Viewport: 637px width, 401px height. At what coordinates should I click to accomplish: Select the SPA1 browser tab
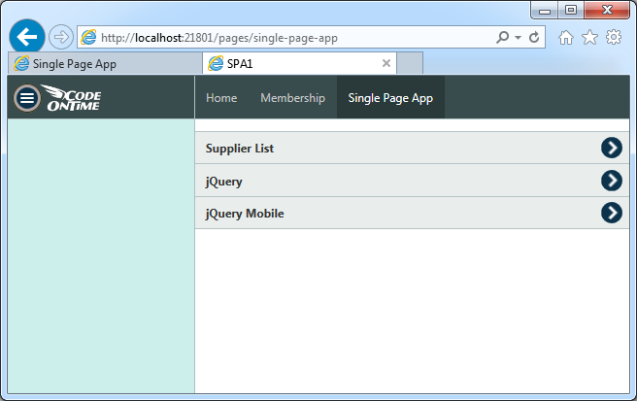tap(299, 63)
